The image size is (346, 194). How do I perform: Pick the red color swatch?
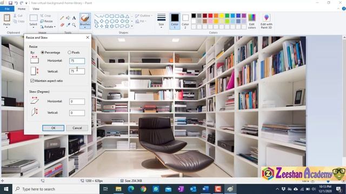click(210, 16)
